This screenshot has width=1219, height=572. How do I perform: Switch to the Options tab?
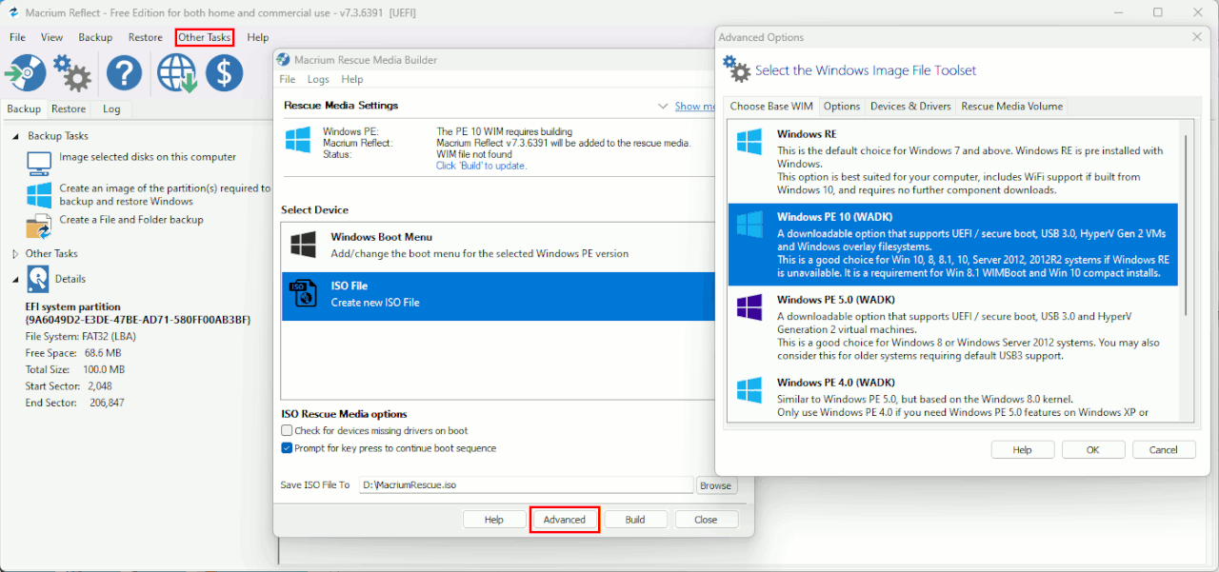(x=842, y=106)
